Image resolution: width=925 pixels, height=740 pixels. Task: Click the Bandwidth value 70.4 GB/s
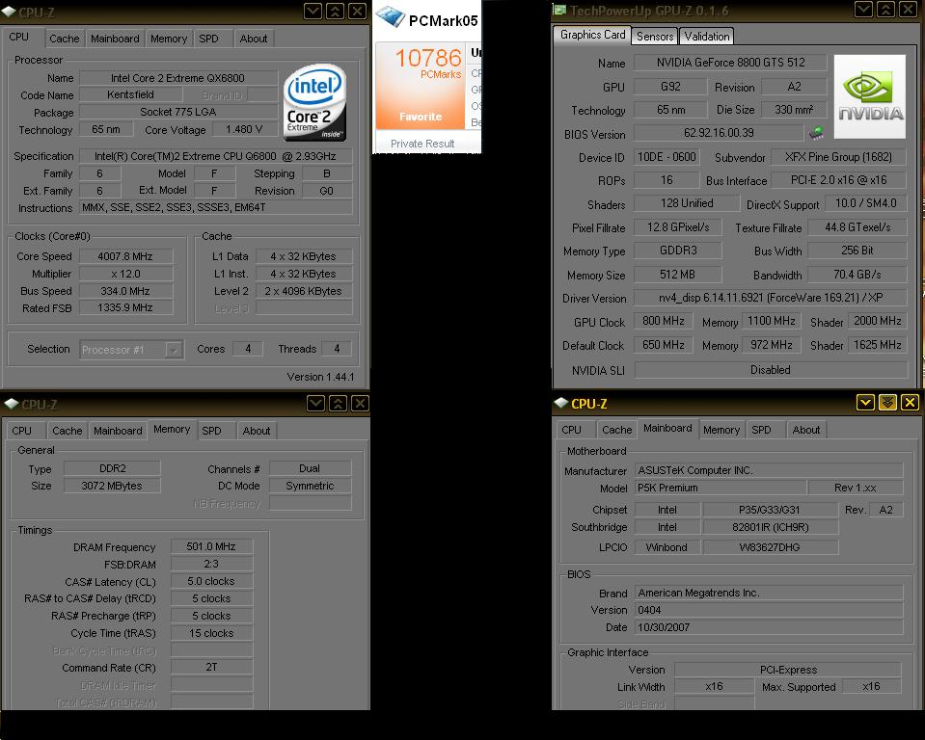click(x=857, y=275)
